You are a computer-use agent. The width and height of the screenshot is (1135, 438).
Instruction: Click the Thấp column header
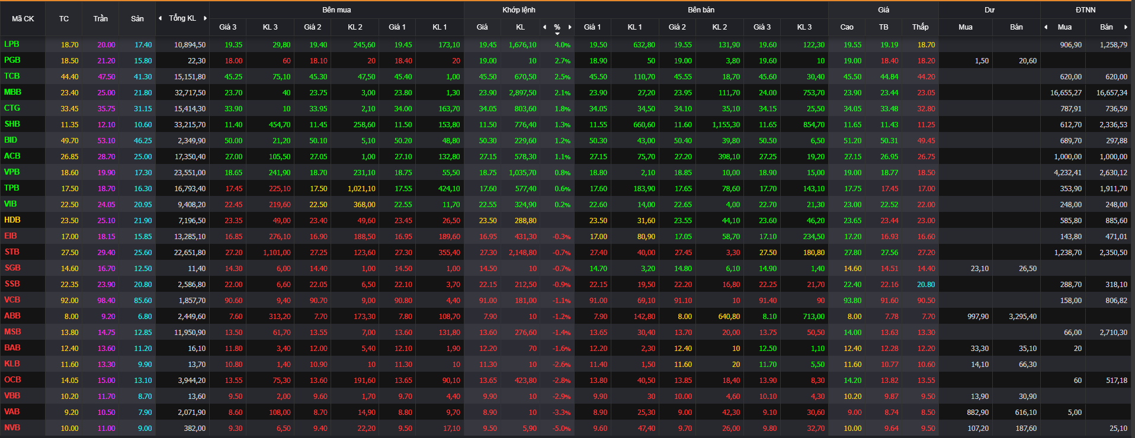click(921, 27)
